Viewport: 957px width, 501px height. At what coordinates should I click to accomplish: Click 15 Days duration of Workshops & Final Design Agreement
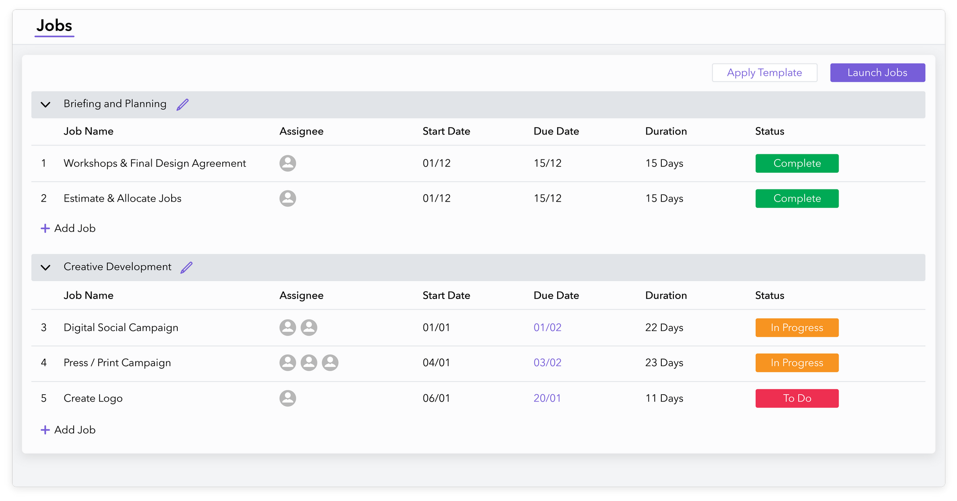click(x=664, y=163)
